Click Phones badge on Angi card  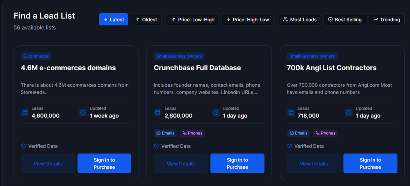[x=325, y=133]
